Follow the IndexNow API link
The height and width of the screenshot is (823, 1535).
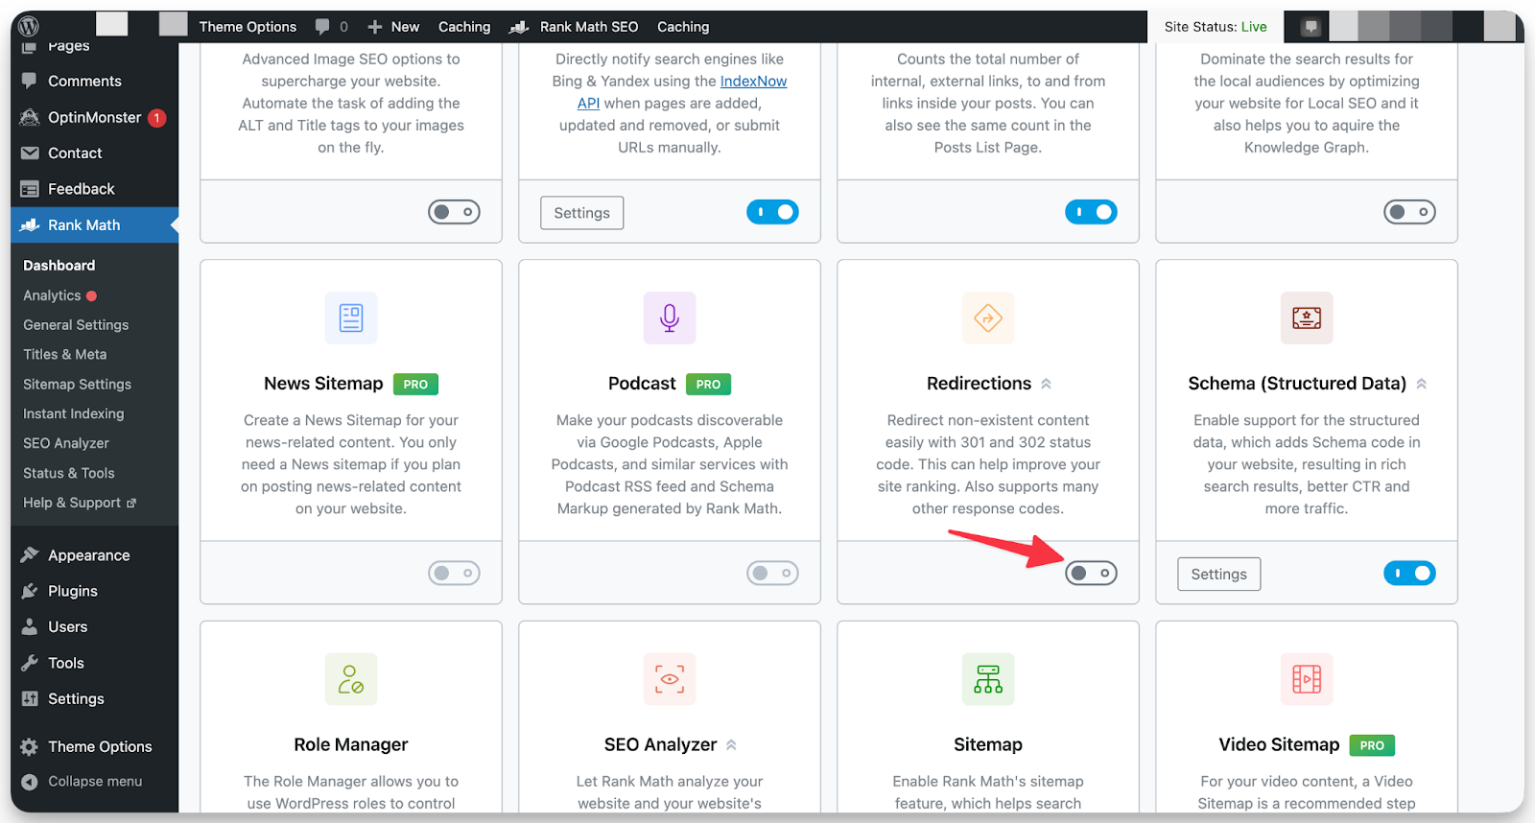[753, 82]
